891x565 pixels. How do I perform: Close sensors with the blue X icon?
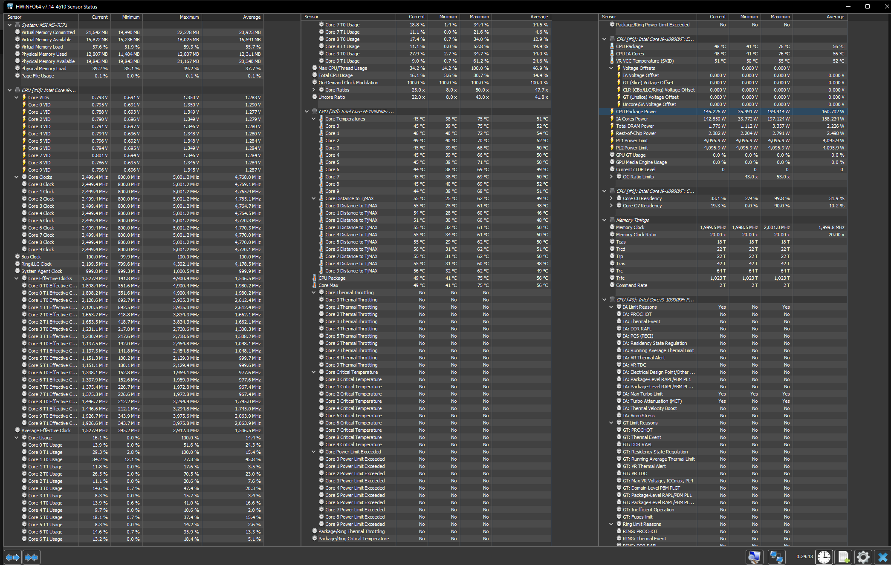pyautogui.click(x=882, y=557)
